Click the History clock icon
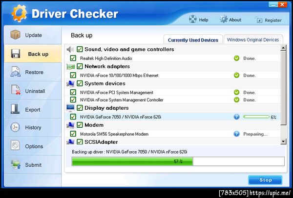293x198 pixels. 15,127
